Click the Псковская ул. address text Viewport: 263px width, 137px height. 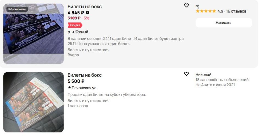[84, 88]
